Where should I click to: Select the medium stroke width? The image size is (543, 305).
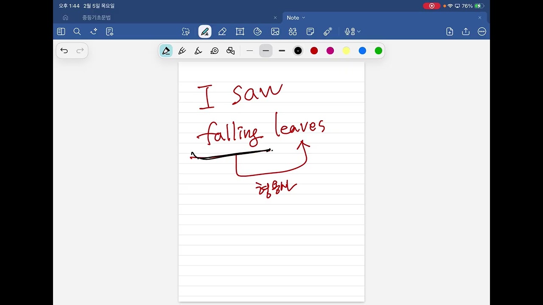(x=266, y=51)
